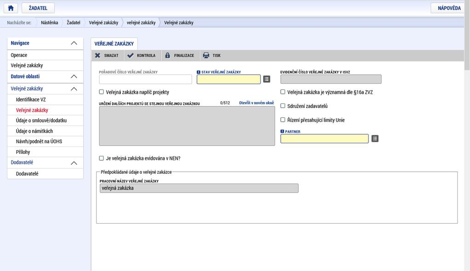Go to Žadatel breadcrumb
This screenshot has height=271, width=470.
pos(74,23)
